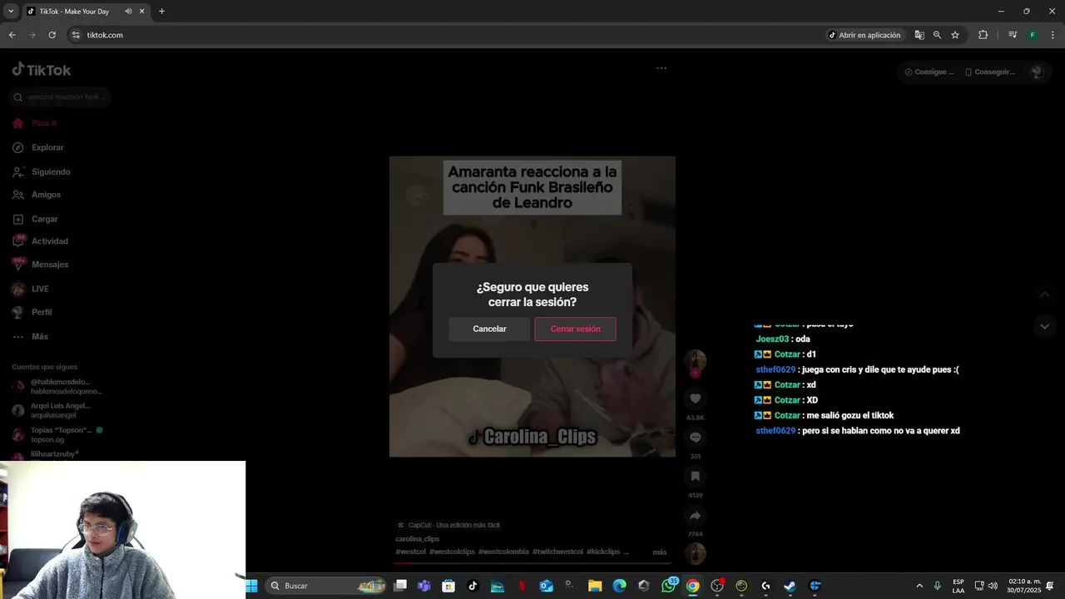Open the #westcol hashtag

411,552
